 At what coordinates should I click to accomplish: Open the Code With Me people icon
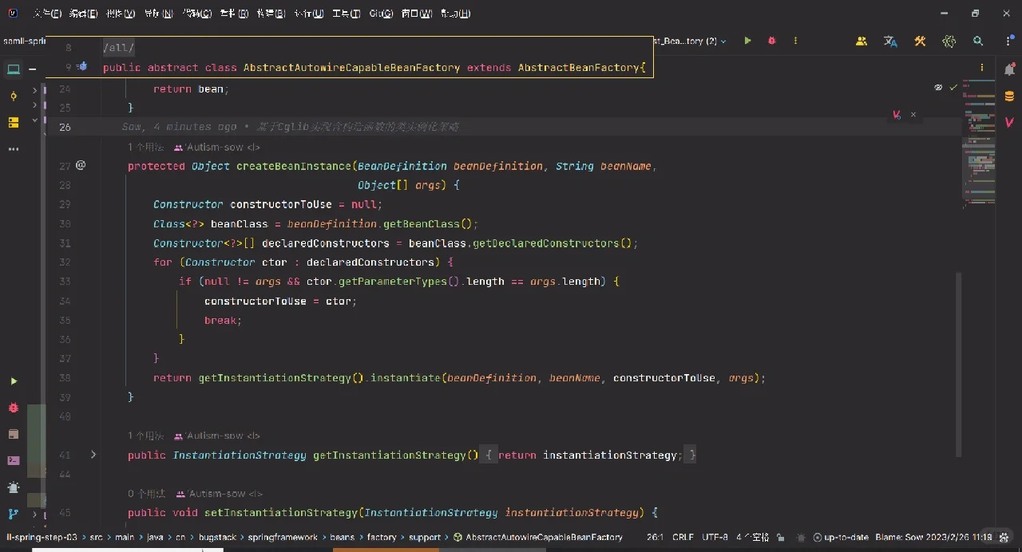862,41
